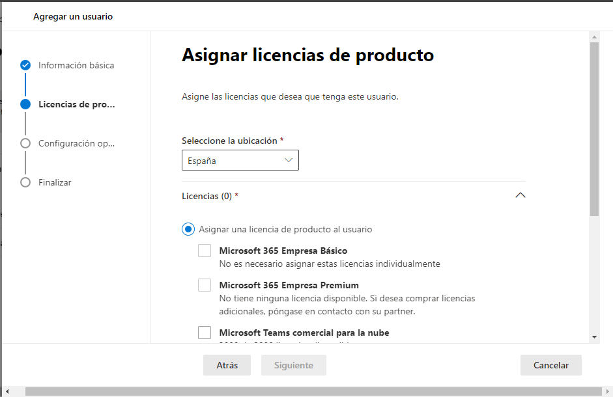Check Microsoft 365 Empresa Premium license
613x397 pixels.
(205, 285)
